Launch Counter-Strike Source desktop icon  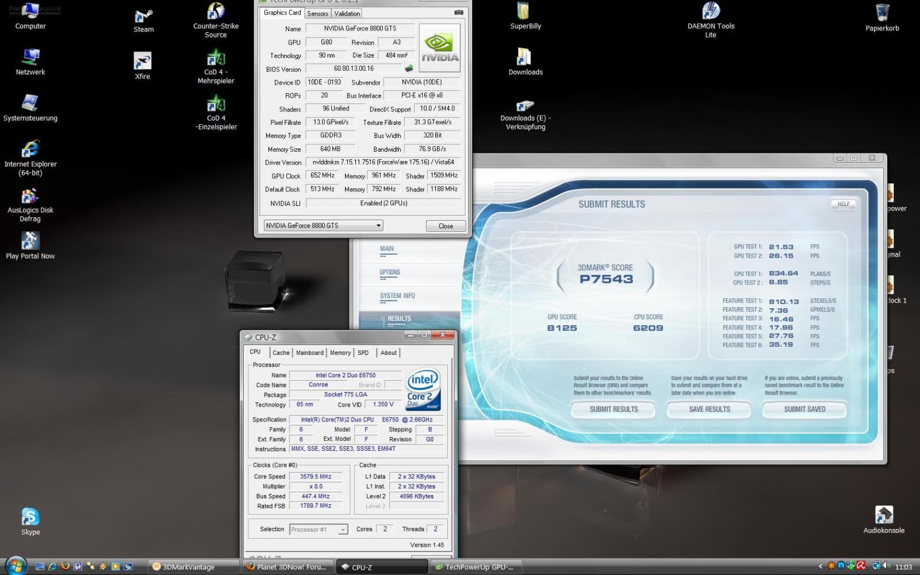(x=216, y=20)
